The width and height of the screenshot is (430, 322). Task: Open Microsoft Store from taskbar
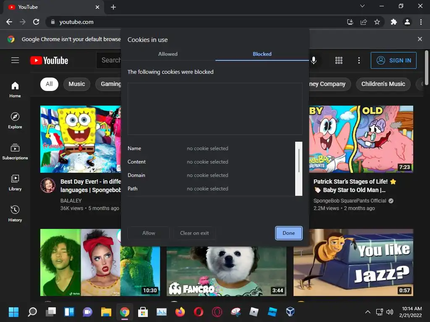coord(143,312)
